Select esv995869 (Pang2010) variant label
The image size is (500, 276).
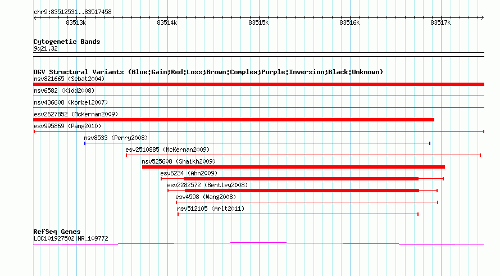click(x=67, y=126)
